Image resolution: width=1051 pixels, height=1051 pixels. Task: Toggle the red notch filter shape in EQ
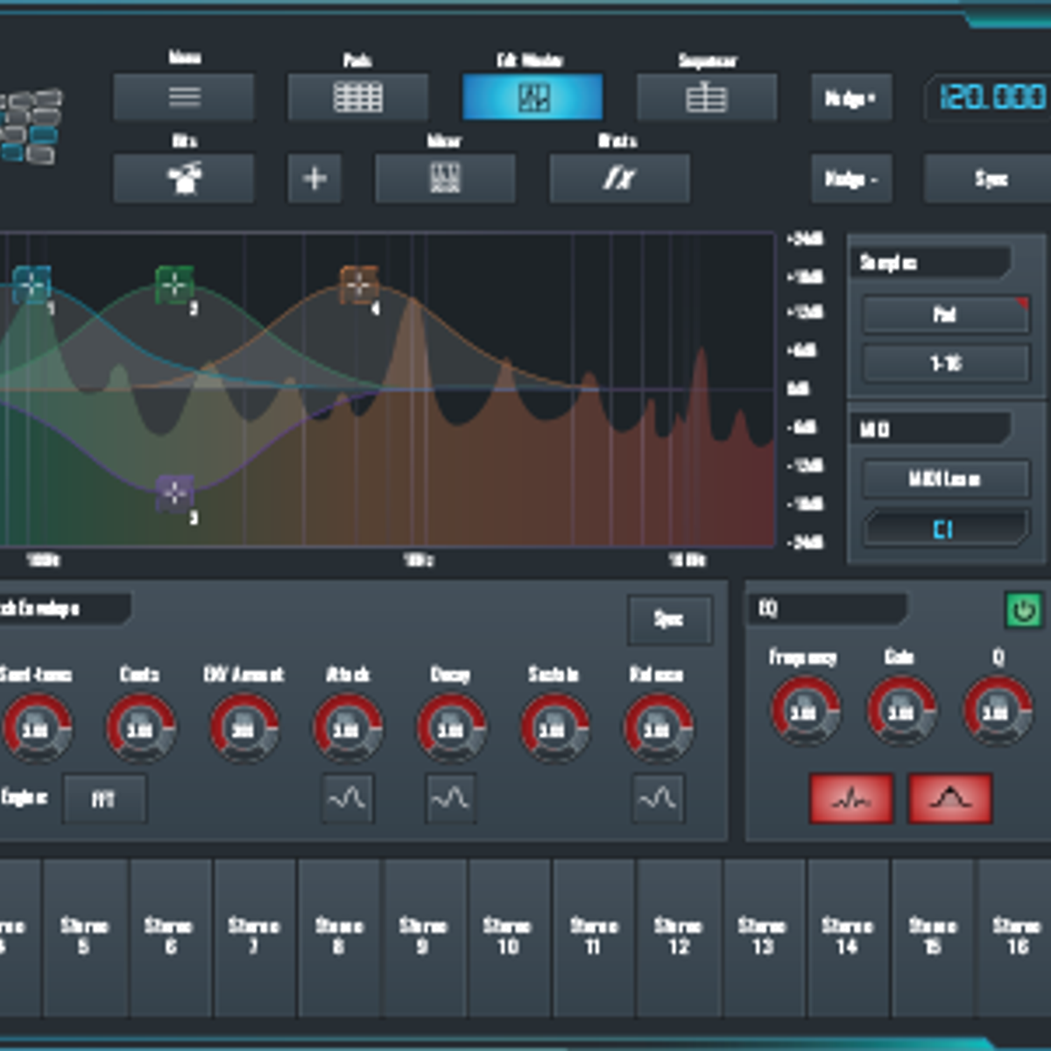tap(850, 800)
